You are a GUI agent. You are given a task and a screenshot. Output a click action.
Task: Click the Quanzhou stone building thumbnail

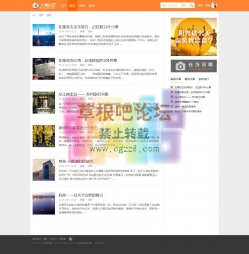click(43, 170)
